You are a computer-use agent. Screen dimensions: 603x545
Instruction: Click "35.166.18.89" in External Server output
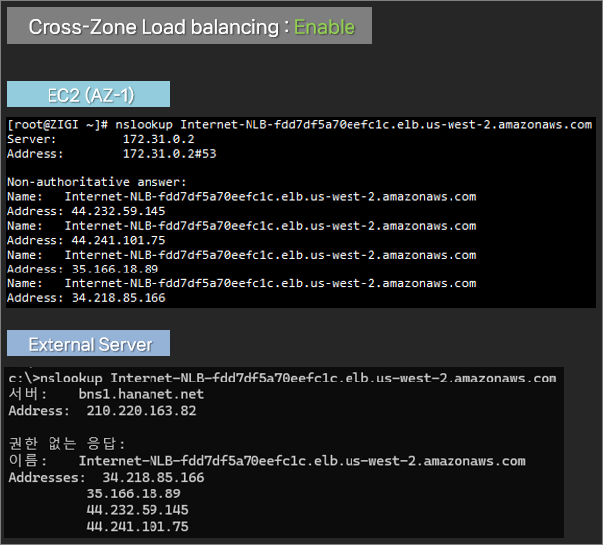[x=134, y=493]
